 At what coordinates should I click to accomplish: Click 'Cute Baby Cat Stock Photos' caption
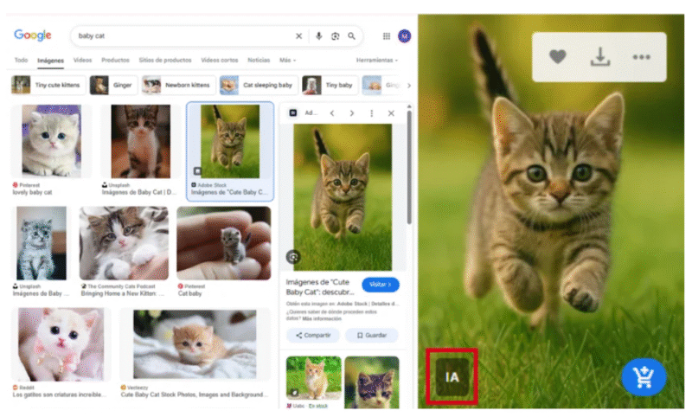194,395
